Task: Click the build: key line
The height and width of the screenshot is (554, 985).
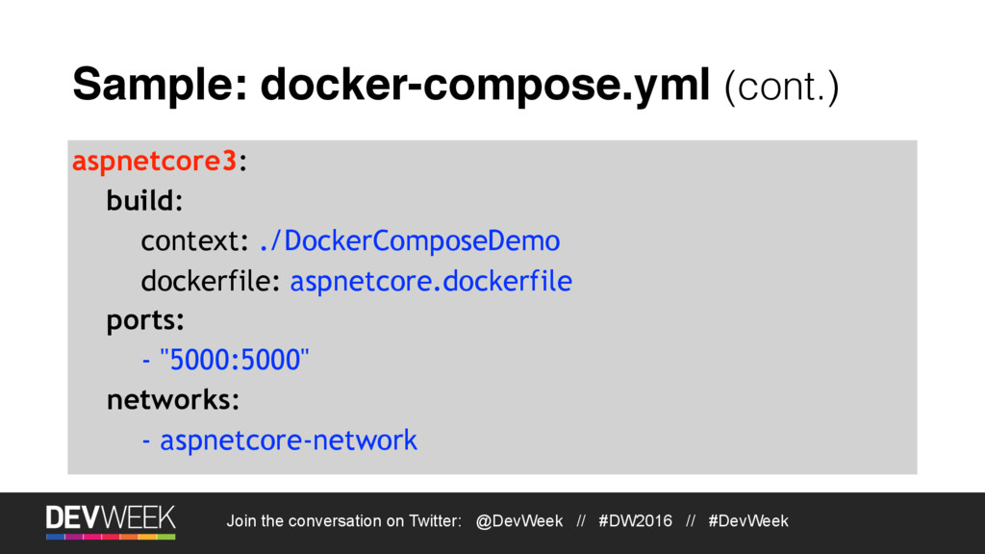Action: 144,201
